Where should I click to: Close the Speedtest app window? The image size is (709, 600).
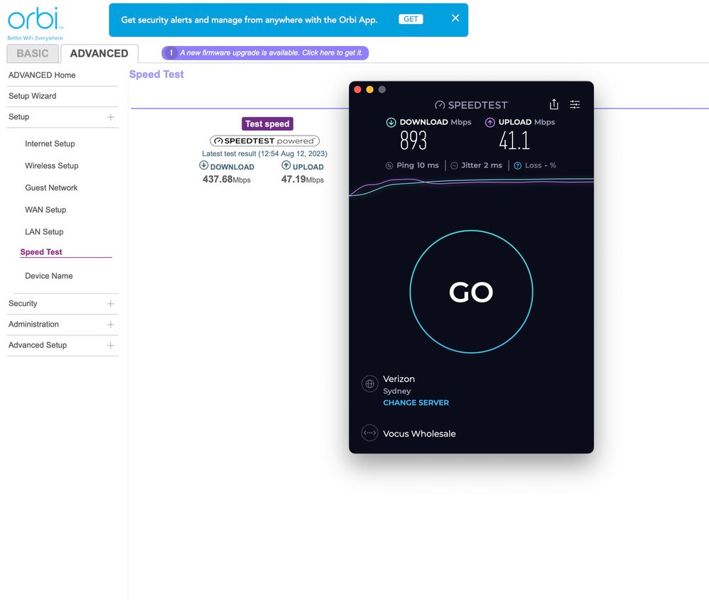coord(357,89)
